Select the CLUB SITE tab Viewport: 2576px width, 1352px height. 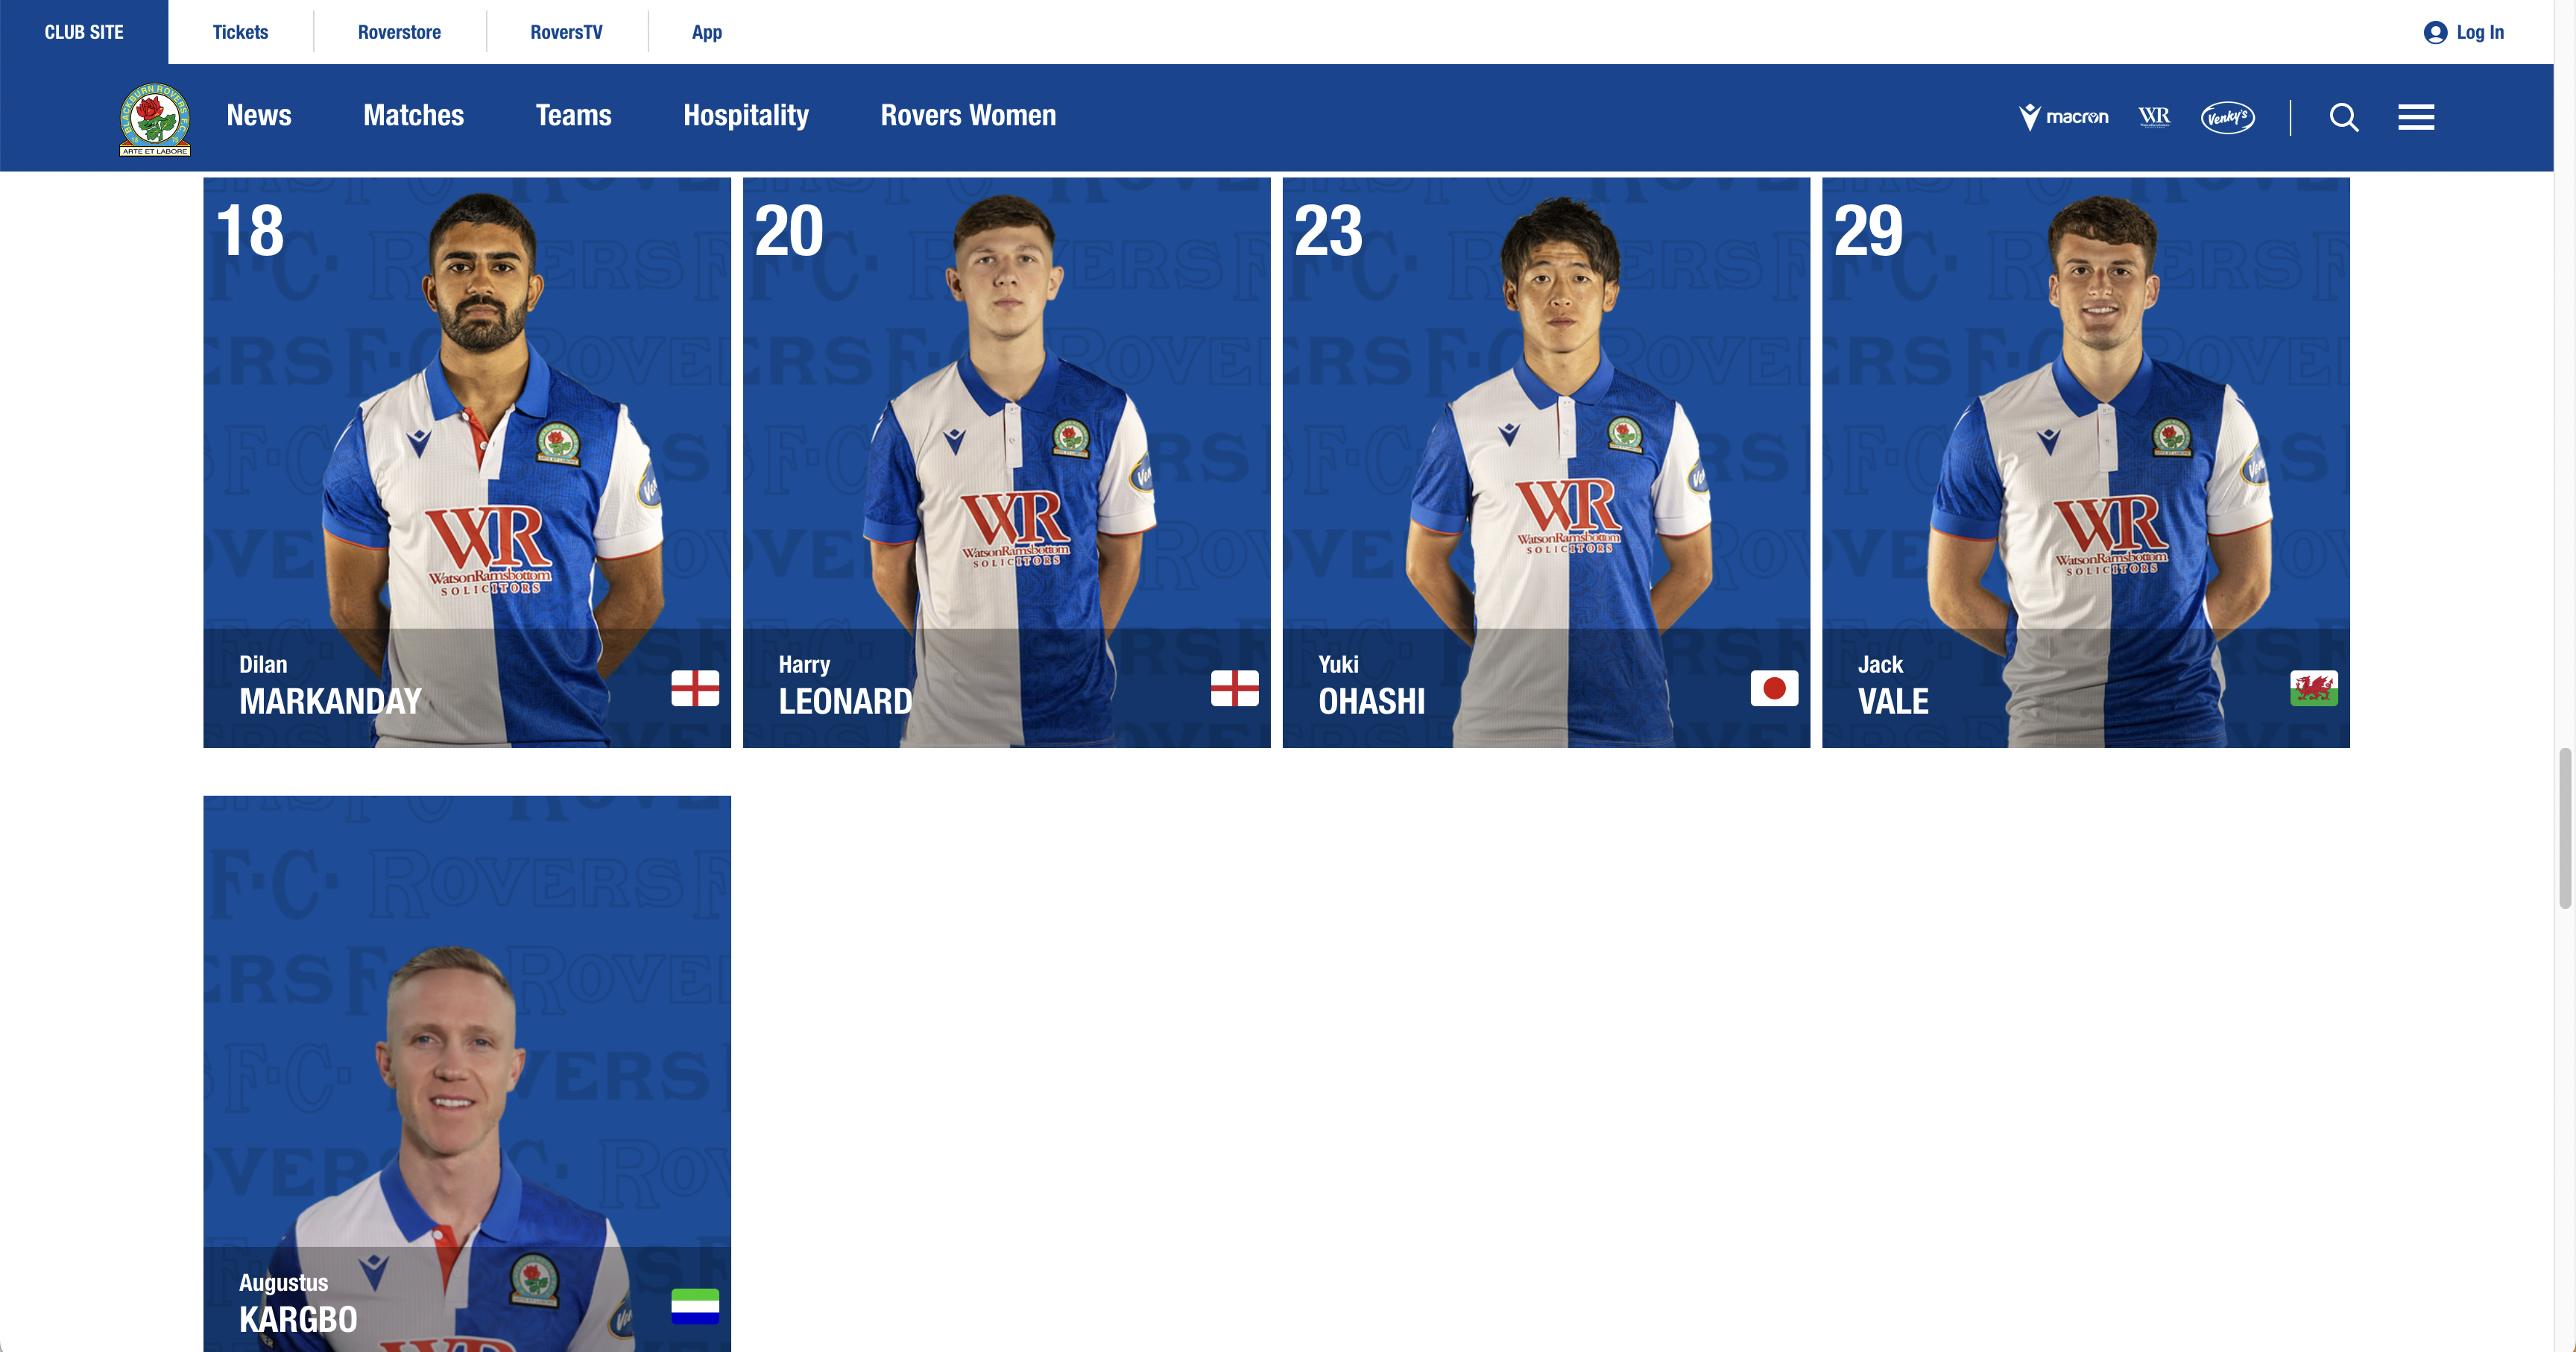(84, 32)
